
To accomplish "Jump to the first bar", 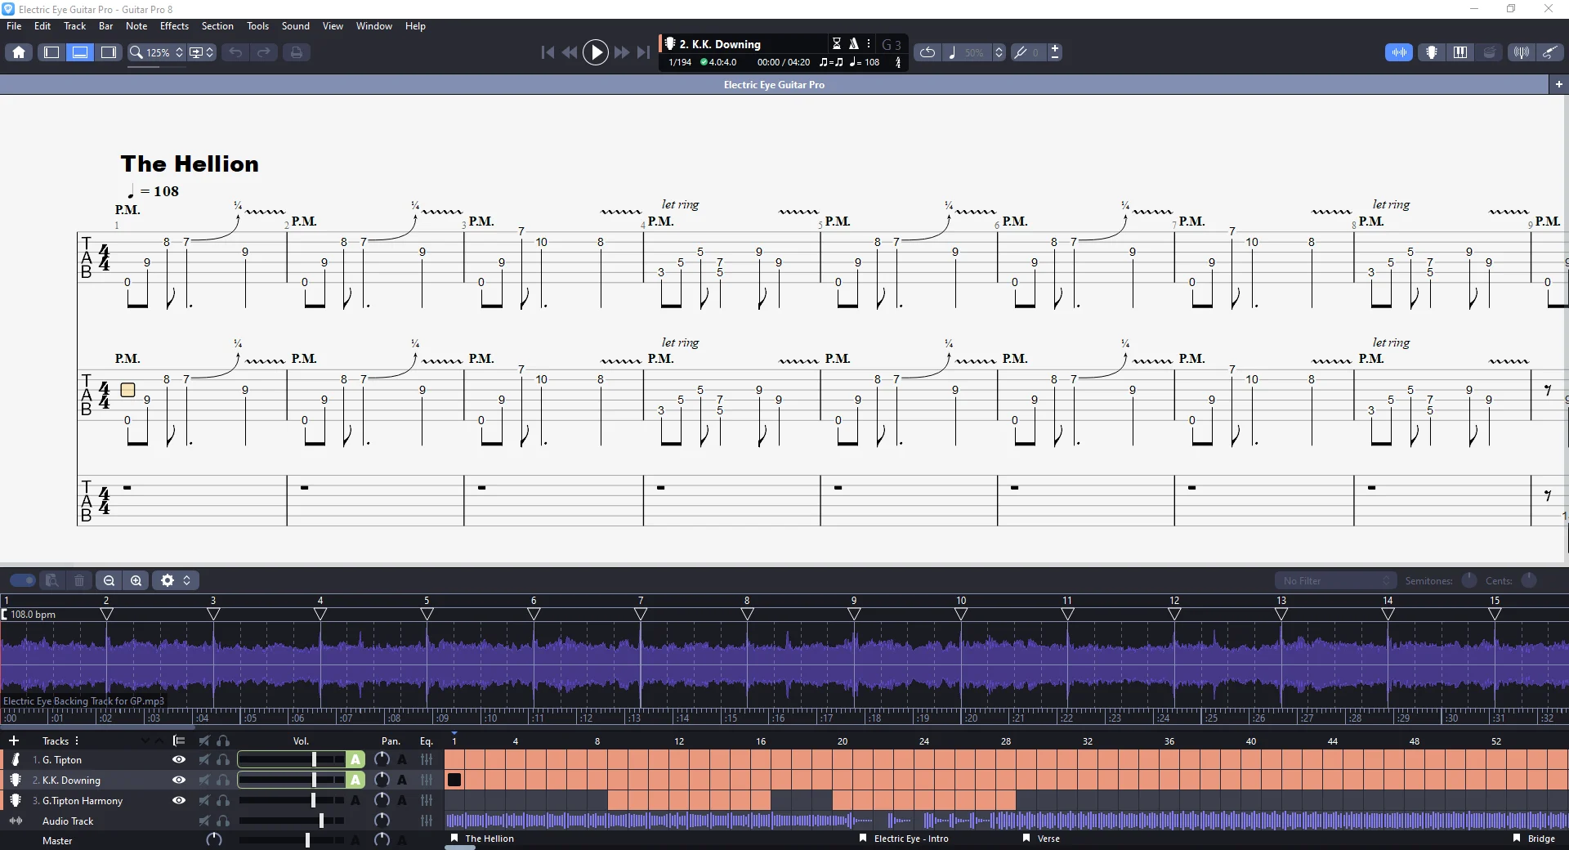I will [x=548, y=52].
